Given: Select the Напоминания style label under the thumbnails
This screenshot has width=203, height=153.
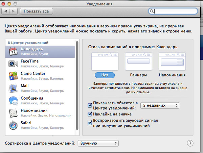Looking at the screenshot, I should (172, 75).
